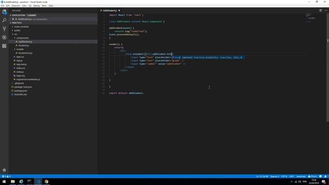Collapse the models folder
The image size is (329, 185).
pos(20,49)
